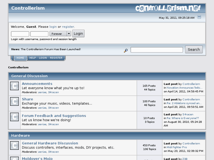Viewport: 214px width, 160px height.
Task: Open moderator aeriae in Share row
Action: click(42, 108)
